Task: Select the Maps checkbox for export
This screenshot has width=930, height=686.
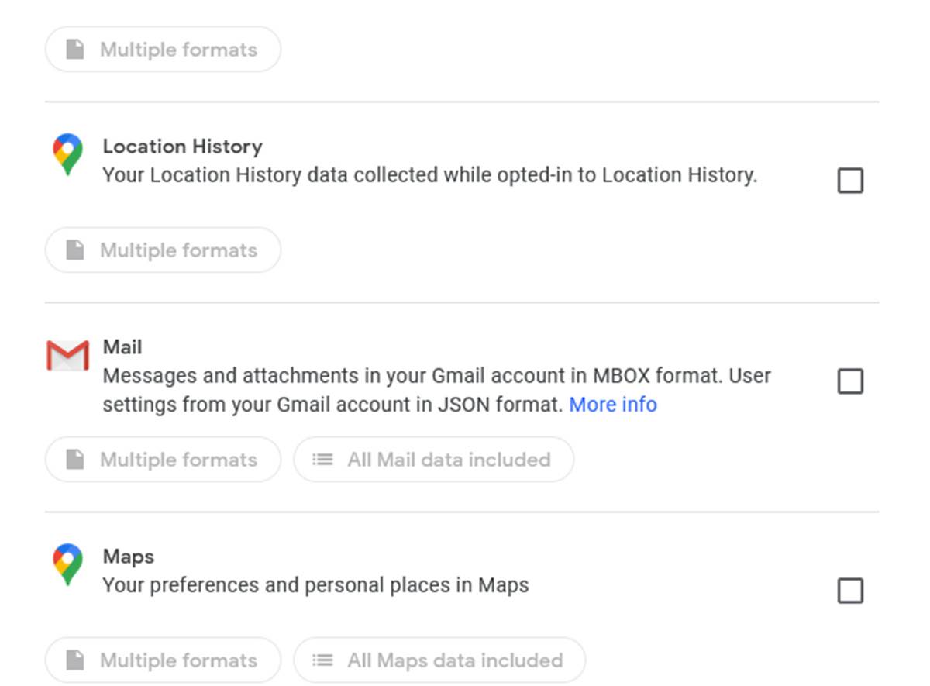Action: (850, 591)
